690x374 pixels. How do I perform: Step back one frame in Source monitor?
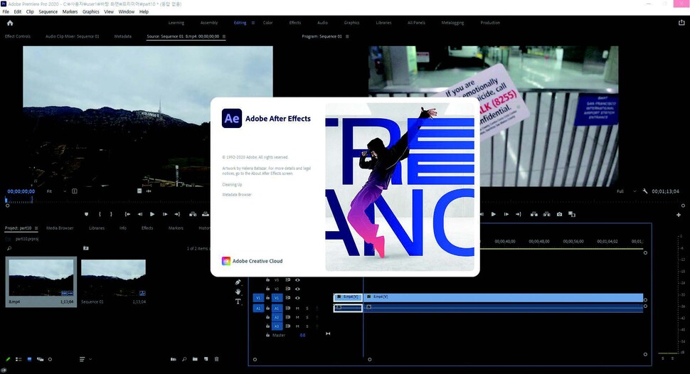click(x=140, y=214)
